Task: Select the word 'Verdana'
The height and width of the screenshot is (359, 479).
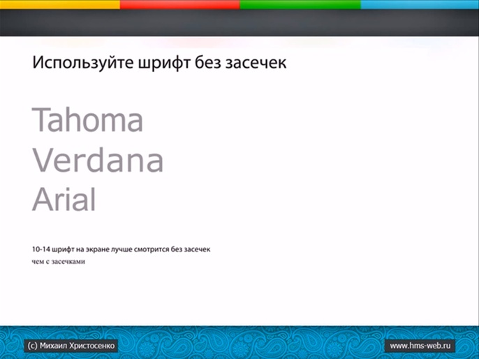Action: click(x=98, y=159)
